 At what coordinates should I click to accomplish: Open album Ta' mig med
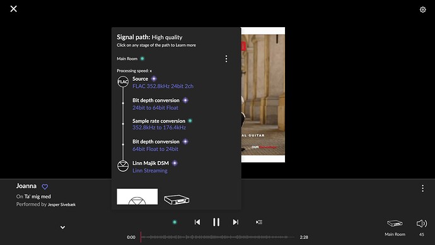(x=37, y=196)
